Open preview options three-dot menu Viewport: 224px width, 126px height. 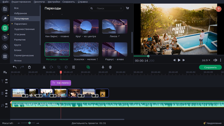(221, 60)
